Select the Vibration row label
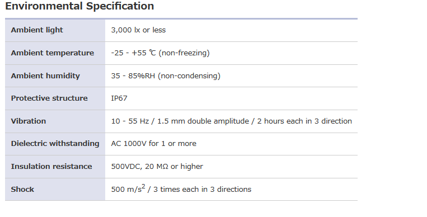The height and width of the screenshot is (217, 427). point(29,121)
